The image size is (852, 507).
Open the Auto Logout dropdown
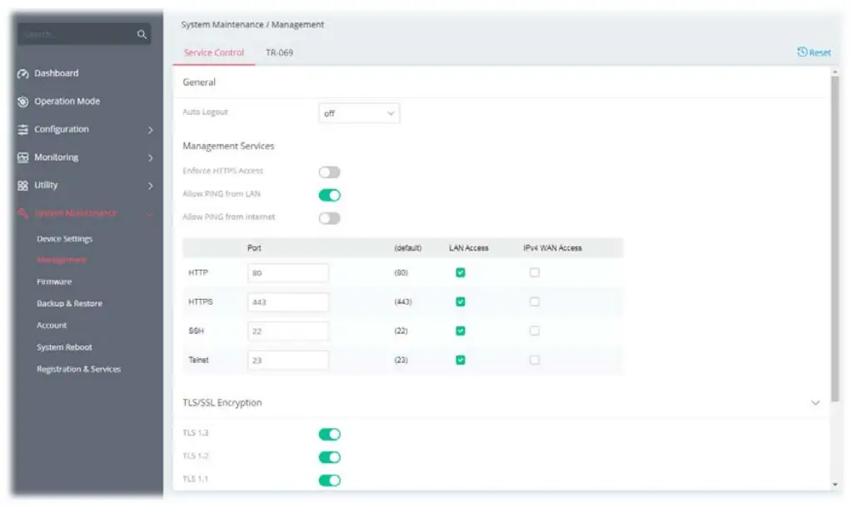pyautogui.click(x=359, y=113)
